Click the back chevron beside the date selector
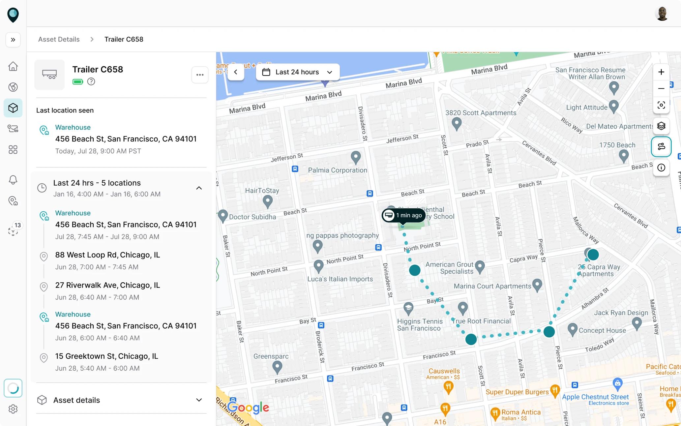The width and height of the screenshot is (681, 426). (236, 72)
